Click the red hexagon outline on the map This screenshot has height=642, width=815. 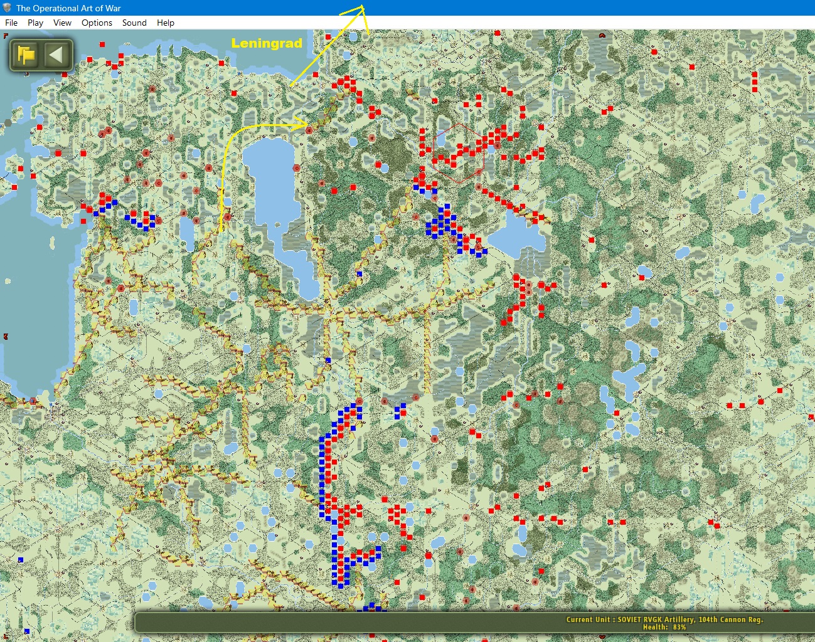459,153
